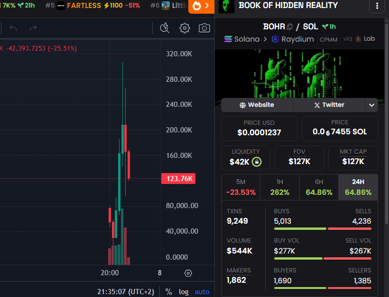The height and width of the screenshot is (297, 389).
Task: Click the #6 Little trending token
Action: click(169, 6)
